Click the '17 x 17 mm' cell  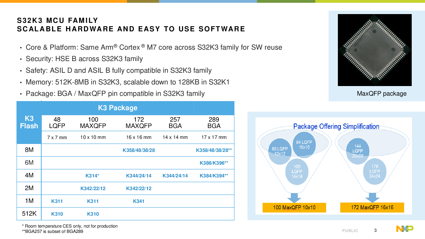tap(214, 137)
